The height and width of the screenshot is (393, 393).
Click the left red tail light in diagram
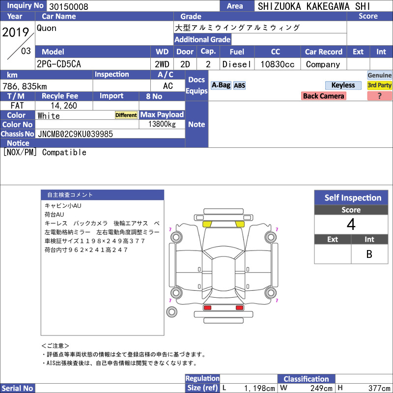click(x=207, y=308)
